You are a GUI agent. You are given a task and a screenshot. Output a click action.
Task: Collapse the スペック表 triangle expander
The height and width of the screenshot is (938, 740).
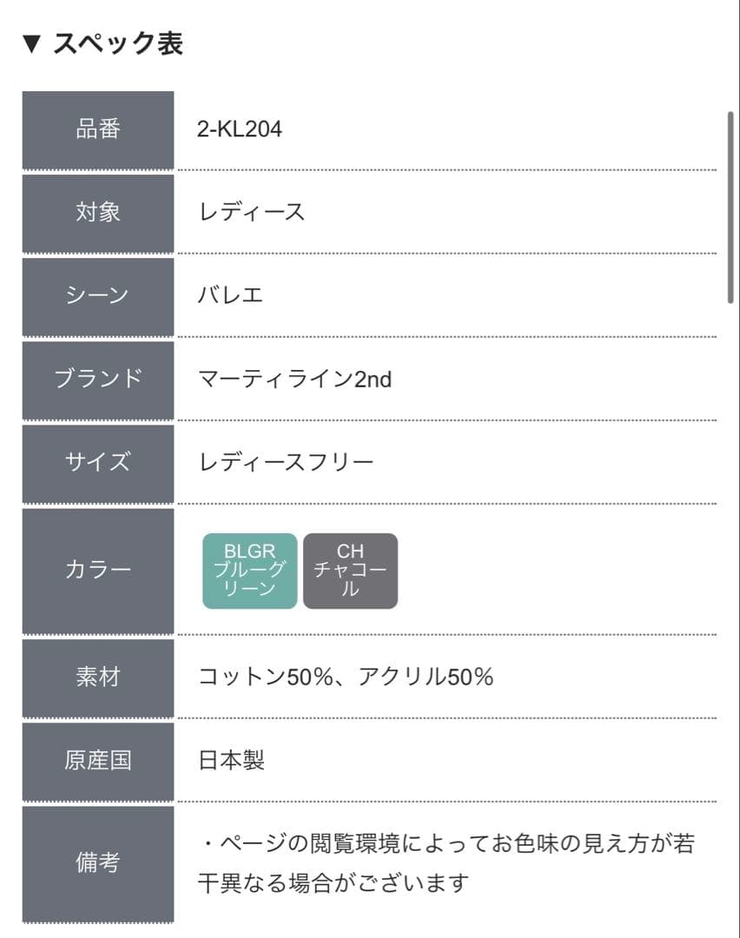click(x=31, y=44)
